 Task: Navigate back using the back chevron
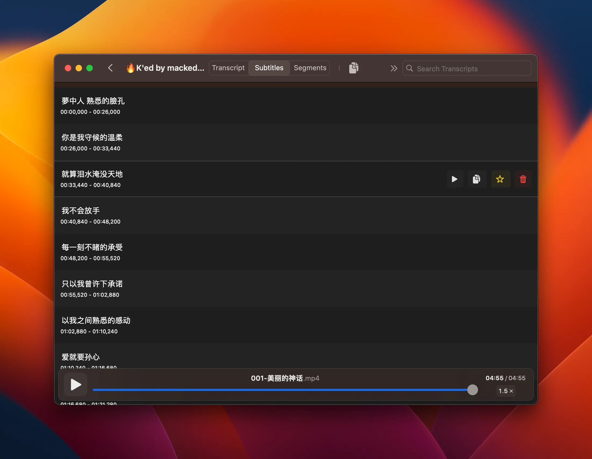coord(110,68)
